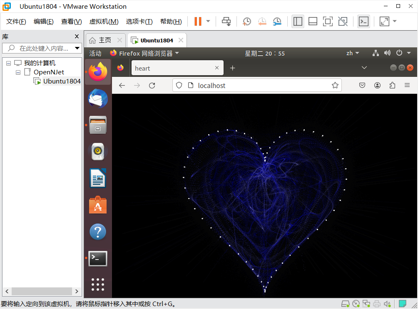Screen dimensions: 418x309
Task: Toggle the library sidebar view
Action: (298, 21)
